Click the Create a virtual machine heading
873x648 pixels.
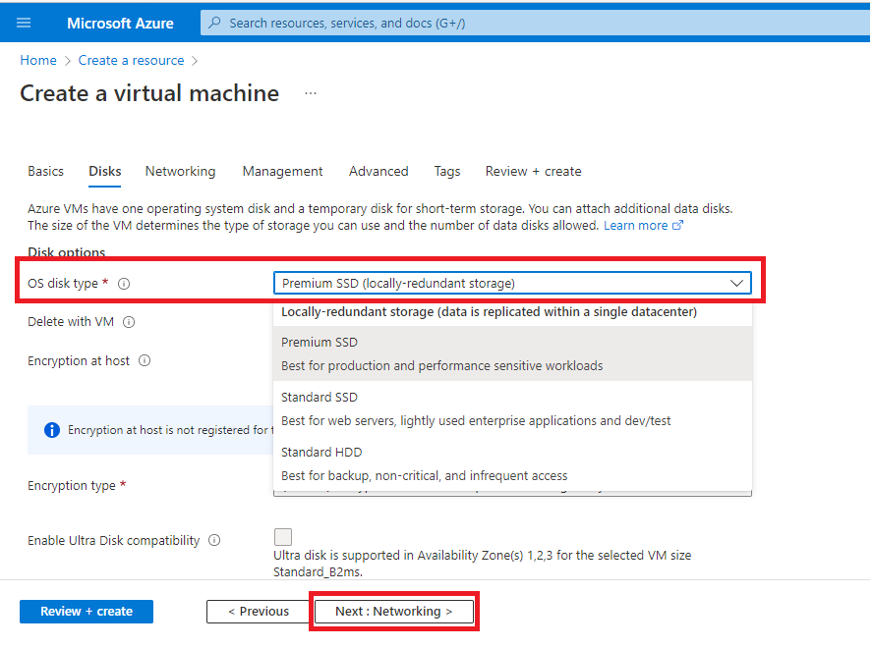tap(149, 93)
